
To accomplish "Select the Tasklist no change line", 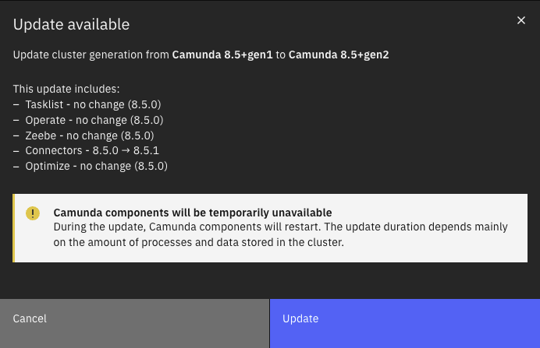I will (x=94, y=104).
